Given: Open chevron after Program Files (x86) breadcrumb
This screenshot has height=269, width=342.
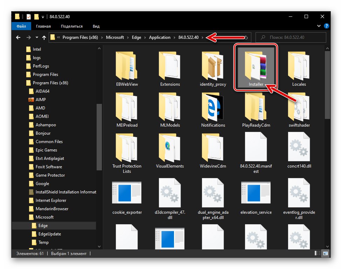Looking at the screenshot, I should pos(102,37).
